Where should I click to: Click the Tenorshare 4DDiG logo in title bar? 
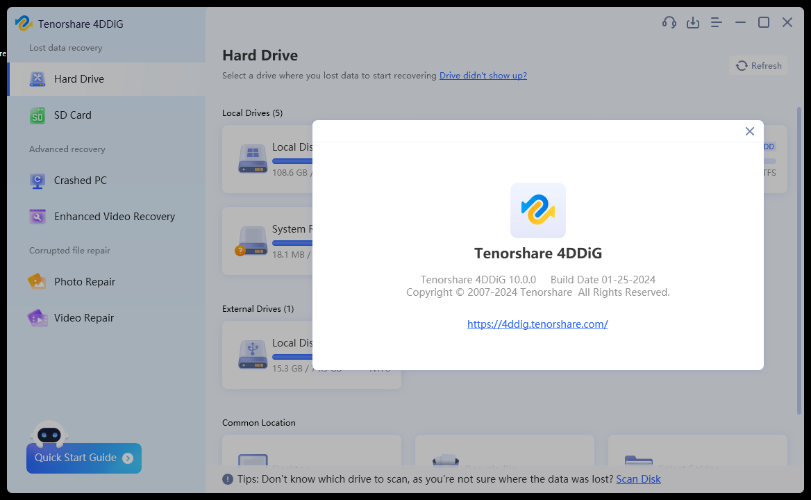pyautogui.click(x=24, y=23)
